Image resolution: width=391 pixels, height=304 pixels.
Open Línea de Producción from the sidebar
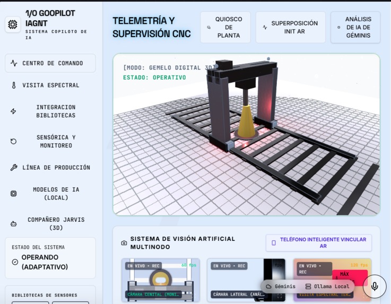tap(50, 167)
